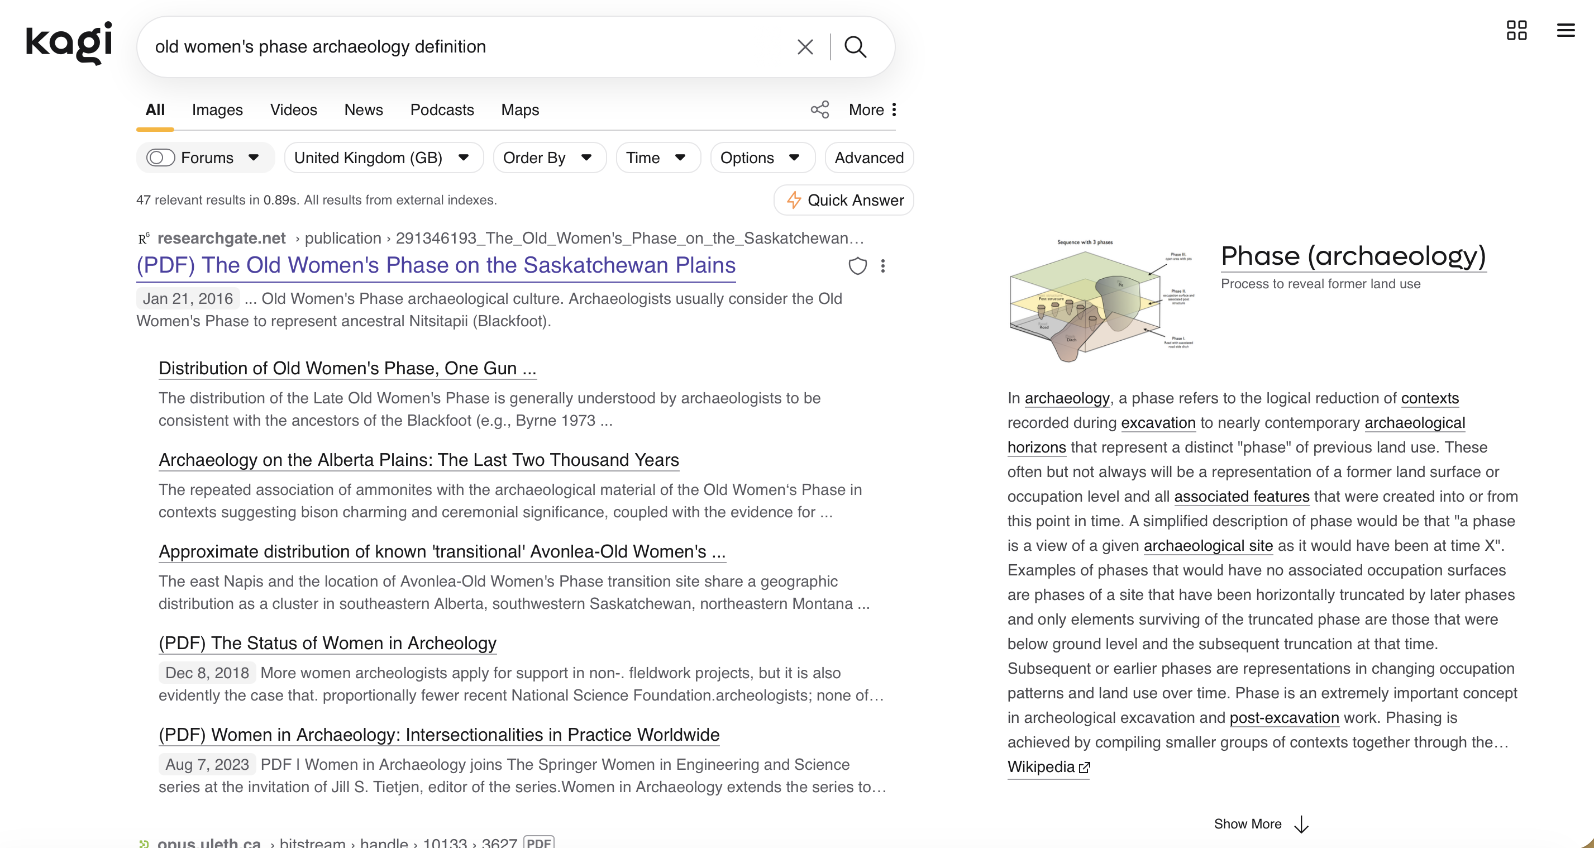Viewport: 1594px width, 848px height.
Task: Switch to the Images tab
Action: click(217, 109)
